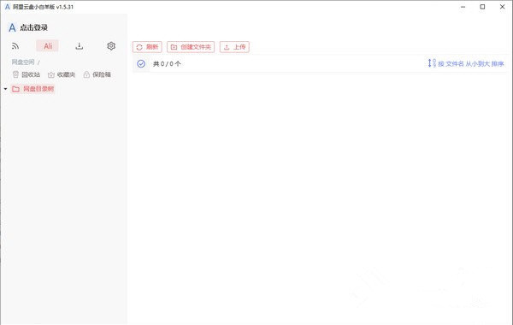
Task: Click the 点击登录 login link
Action: pos(33,27)
